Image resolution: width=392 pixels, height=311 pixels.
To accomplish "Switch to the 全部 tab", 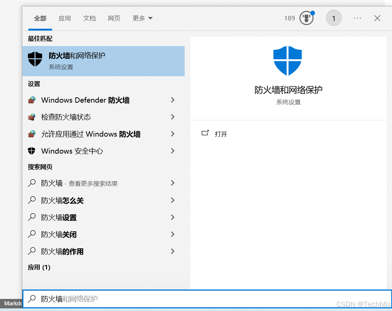I will (x=40, y=18).
